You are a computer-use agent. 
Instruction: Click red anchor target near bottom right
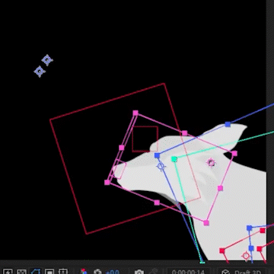pyautogui.click(x=246, y=256)
